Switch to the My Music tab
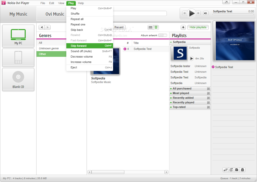The height and width of the screenshot is (182, 257). pyautogui.click(x=18, y=14)
